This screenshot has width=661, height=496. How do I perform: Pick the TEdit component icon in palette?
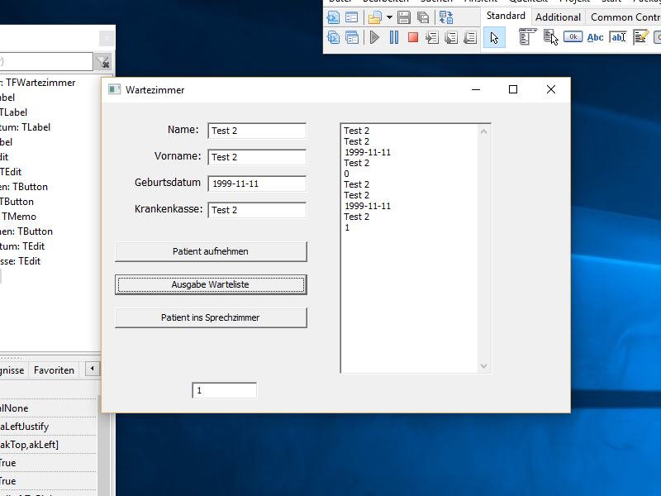click(617, 37)
